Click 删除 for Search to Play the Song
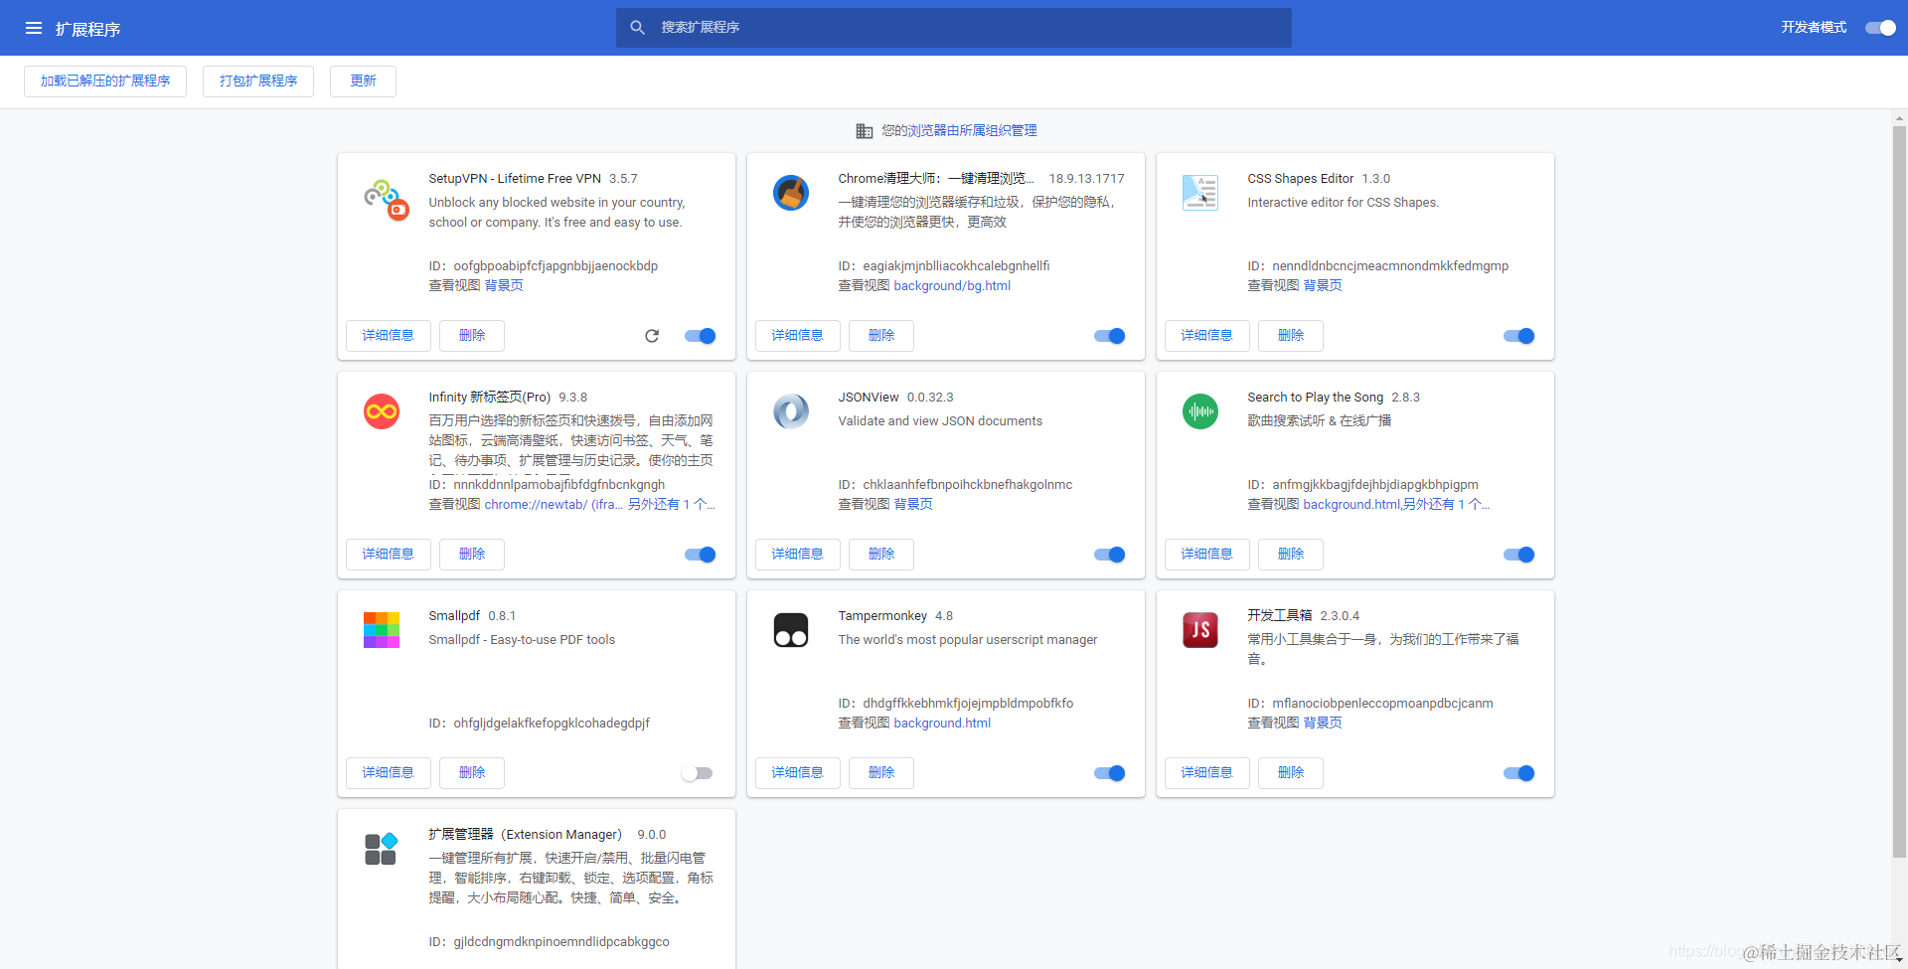Screen dimensions: 1908x969 tap(1291, 555)
